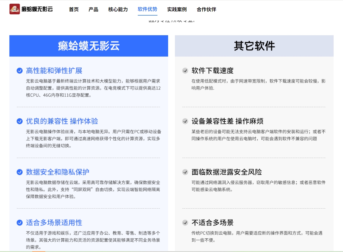343x252 pixels.
Task: Open 合作伙伴 in the navigation bar
Action: point(206,9)
